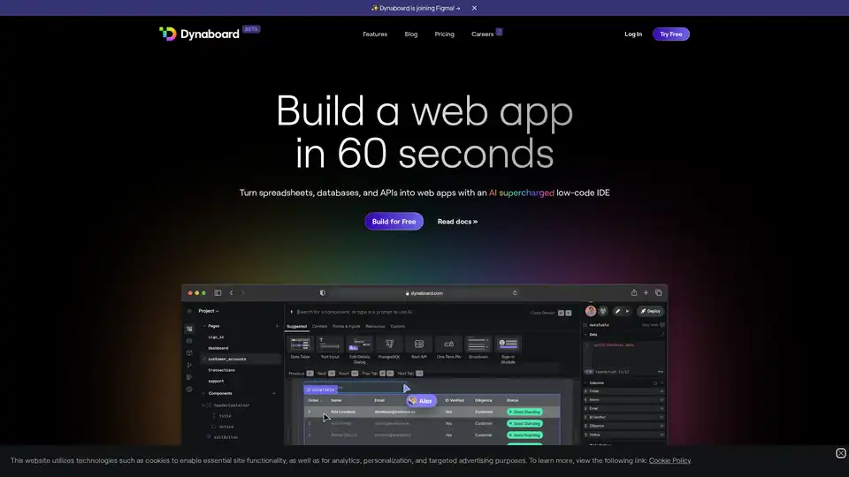Collapse the Components tree section
Screen dimensions: 849x477
[203, 393]
